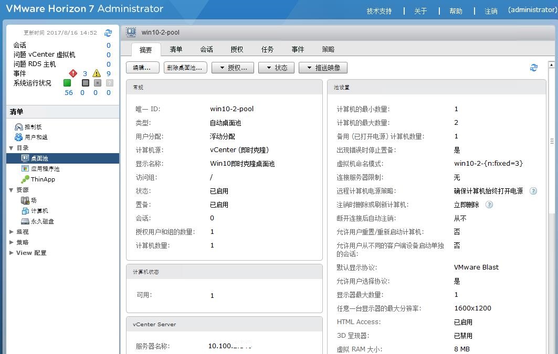Expand the 监视 section in the sidebar

pyautogui.click(x=22, y=231)
